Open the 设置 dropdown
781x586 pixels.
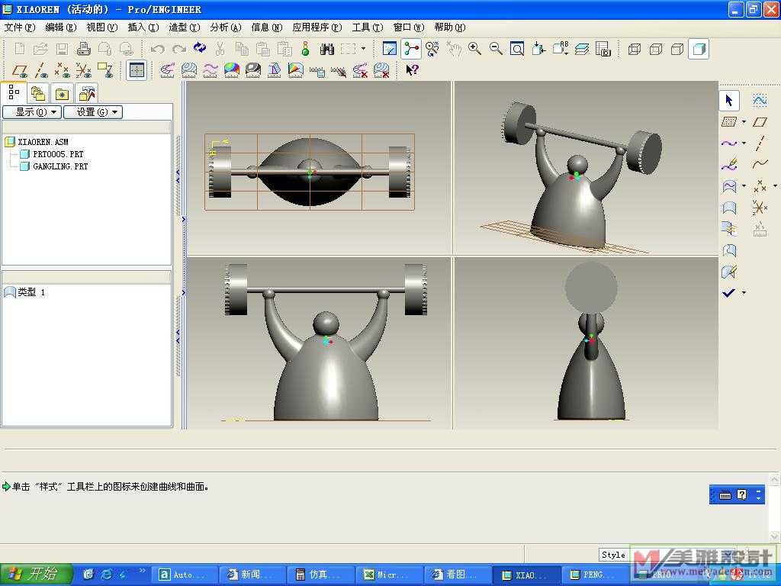tap(93, 112)
